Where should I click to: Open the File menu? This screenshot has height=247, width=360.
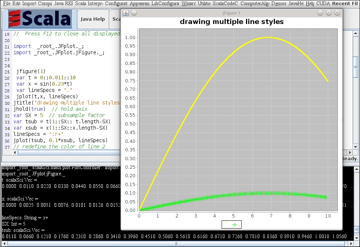(x=6, y=3)
